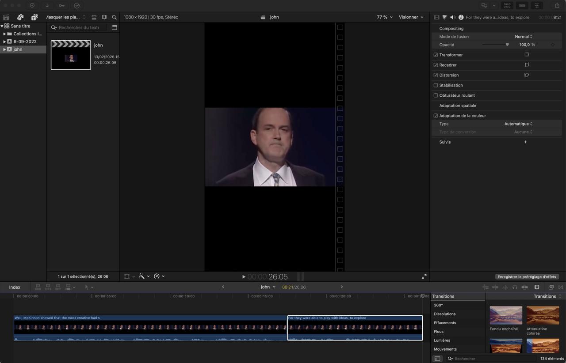Open the color adaptation Type dropdown set to Automatique

pyautogui.click(x=518, y=124)
